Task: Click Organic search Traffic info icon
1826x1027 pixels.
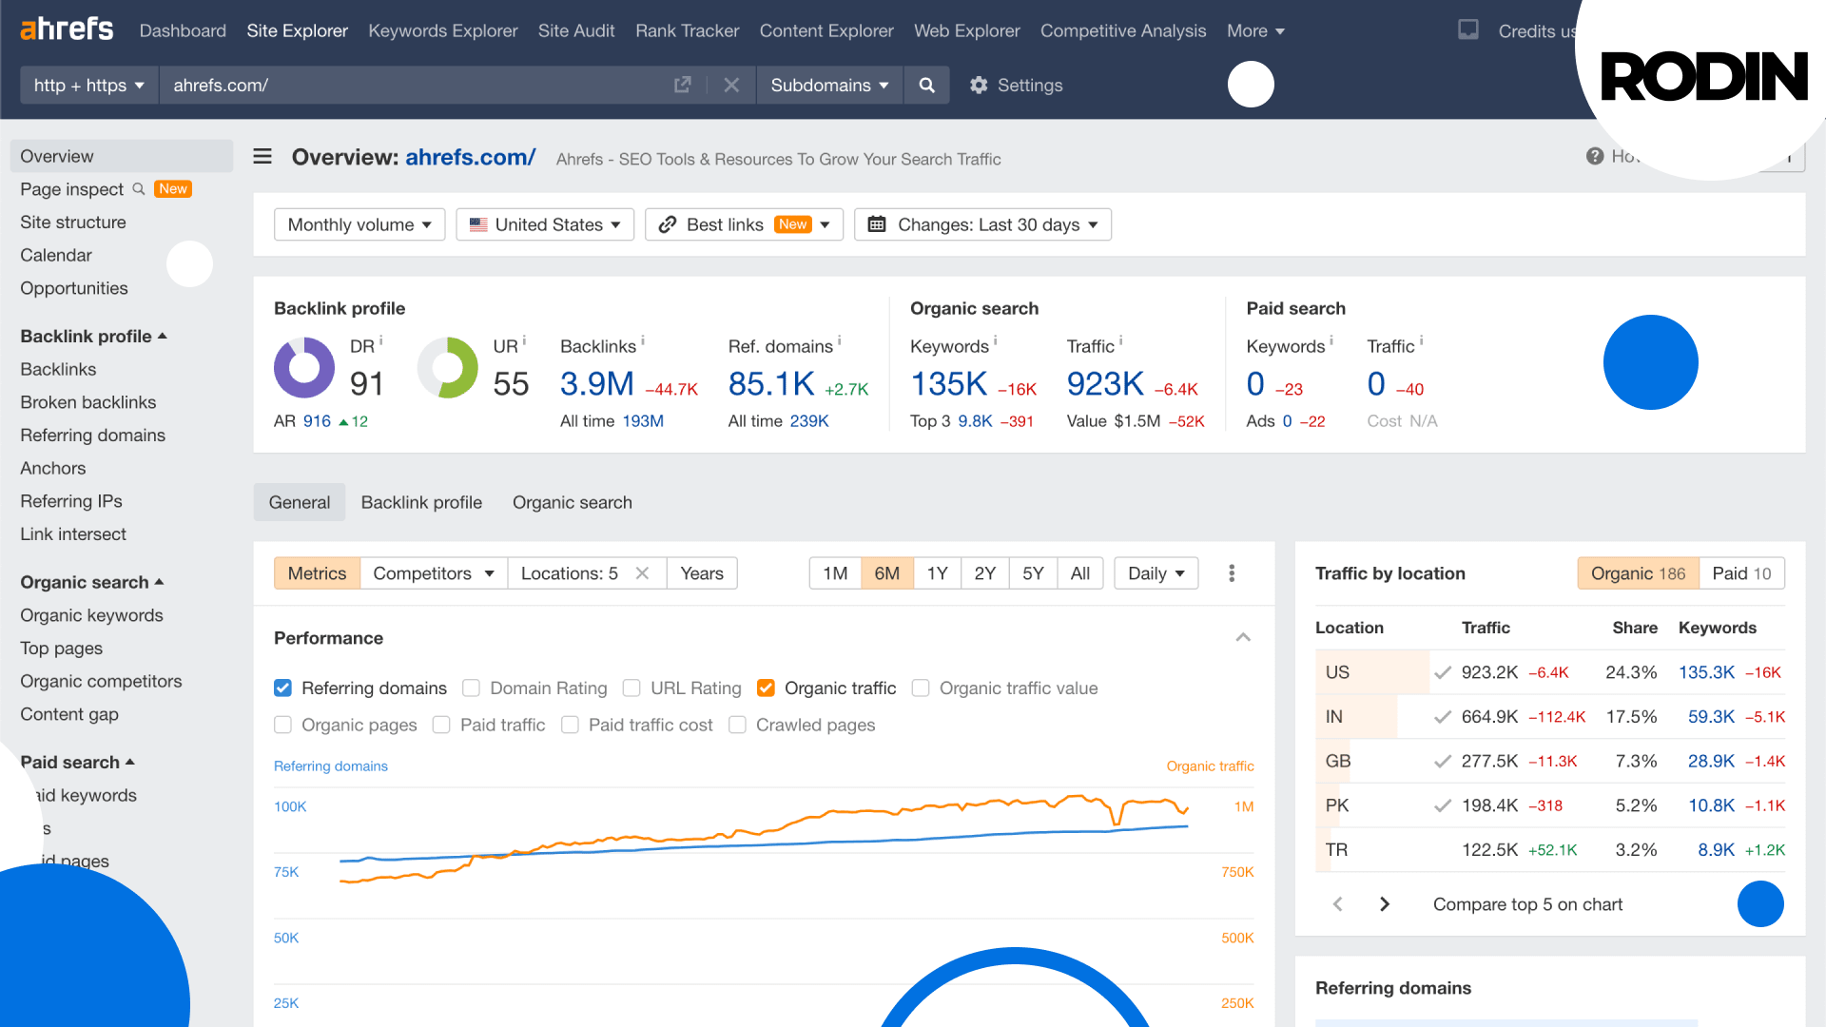Action: click(x=1120, y=339)
